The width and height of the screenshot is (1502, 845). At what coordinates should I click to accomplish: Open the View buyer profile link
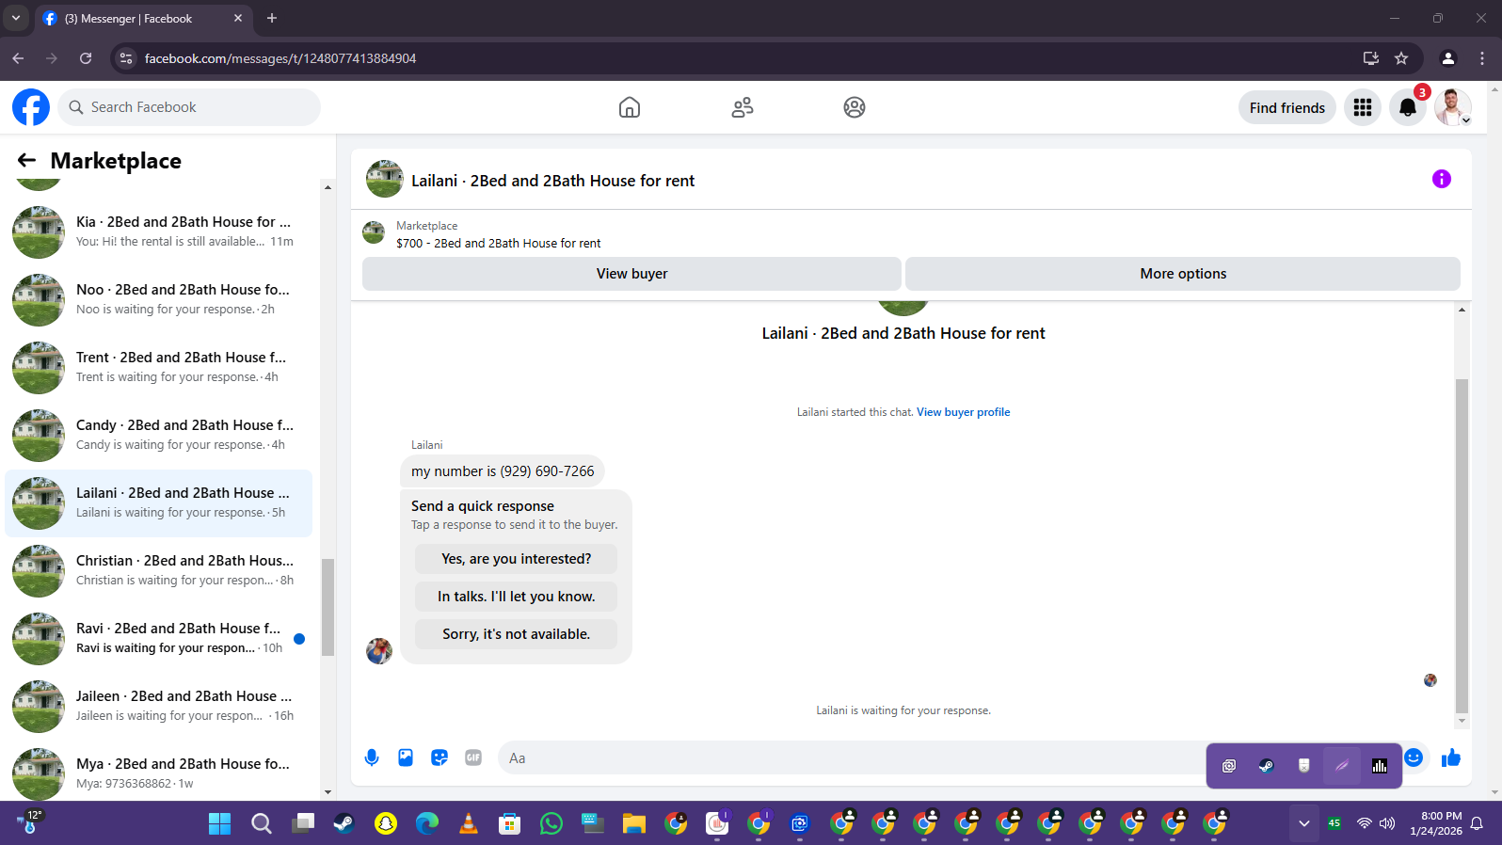[x=963, y=412]
